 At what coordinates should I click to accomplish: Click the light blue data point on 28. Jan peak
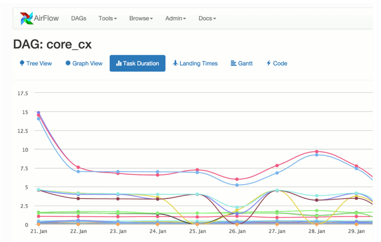tap(317, 155)
